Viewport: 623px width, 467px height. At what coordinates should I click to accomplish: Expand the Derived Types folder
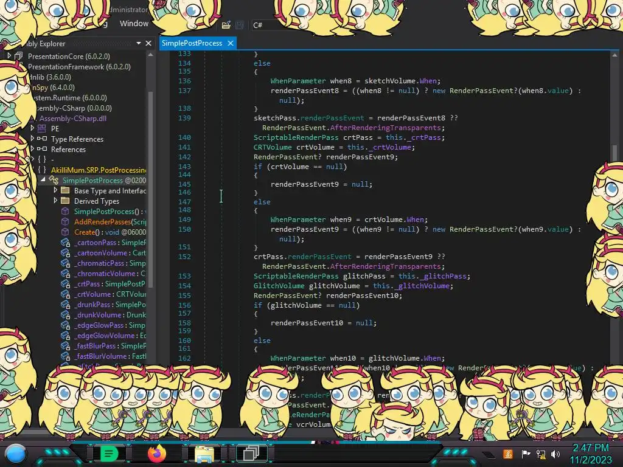click(x=55, y=201)
